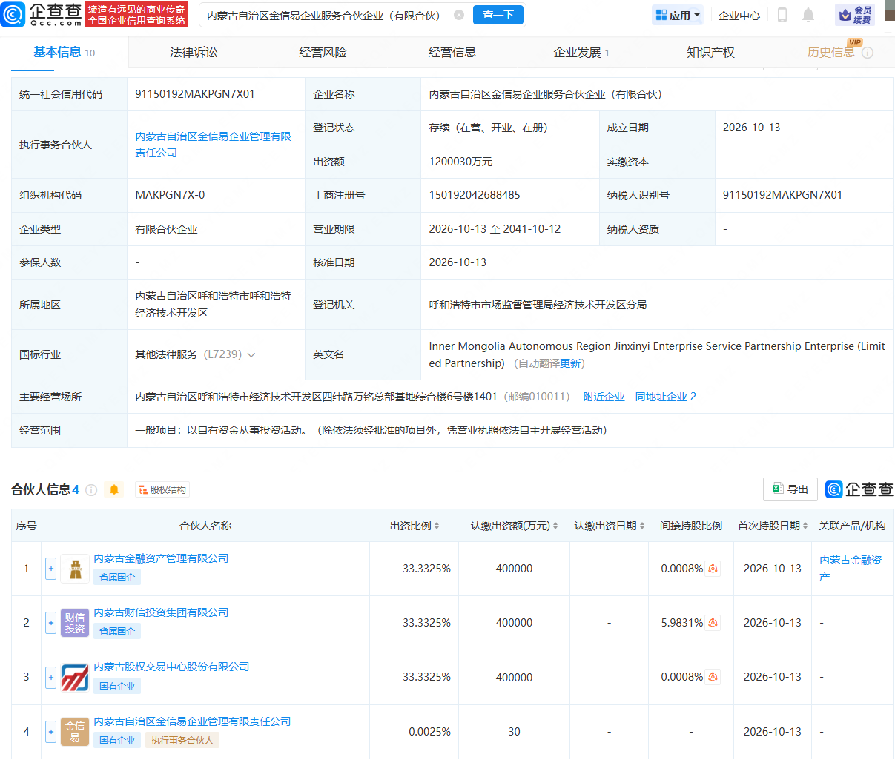Open 附近企业 link
The width and height of the screenshot is (895, 760).
[x=604, y=397]
